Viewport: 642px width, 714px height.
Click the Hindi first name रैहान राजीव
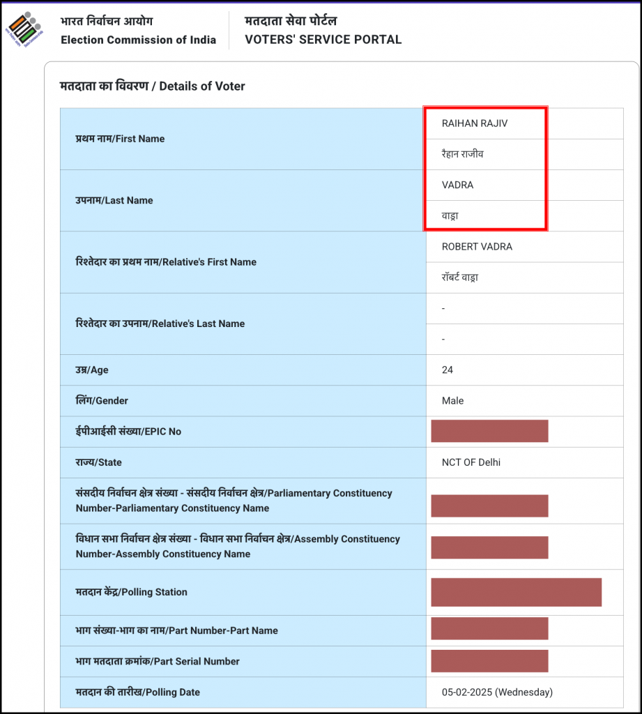pyautogui.click(x=462, y=154)
